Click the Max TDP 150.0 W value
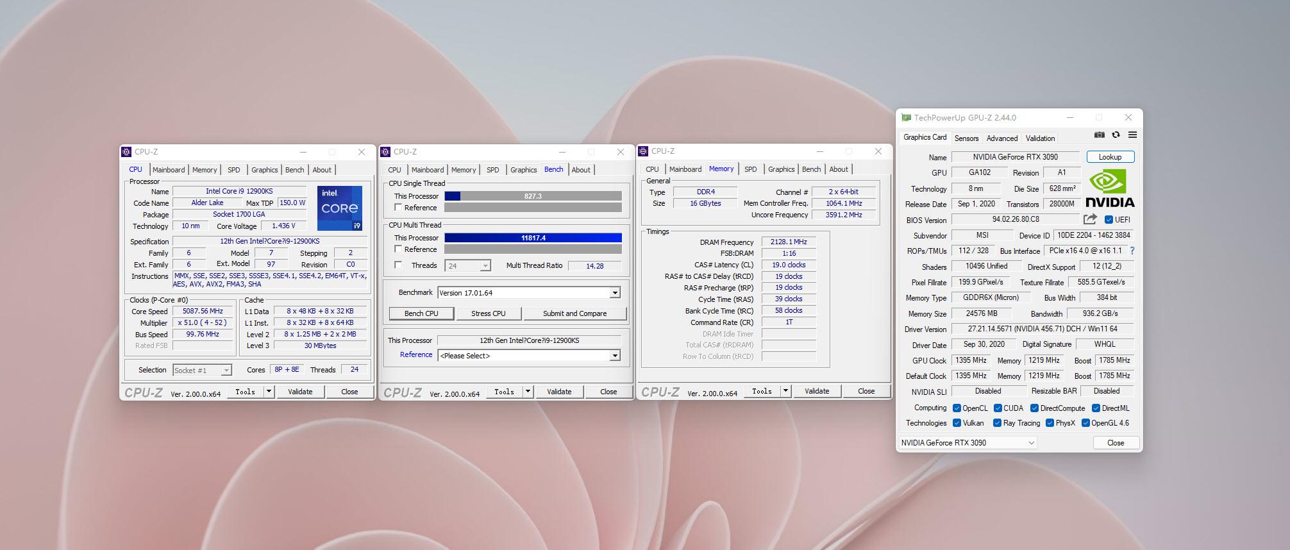The width and height of the screenshot is (1290, 550). [x=292, y=203]
